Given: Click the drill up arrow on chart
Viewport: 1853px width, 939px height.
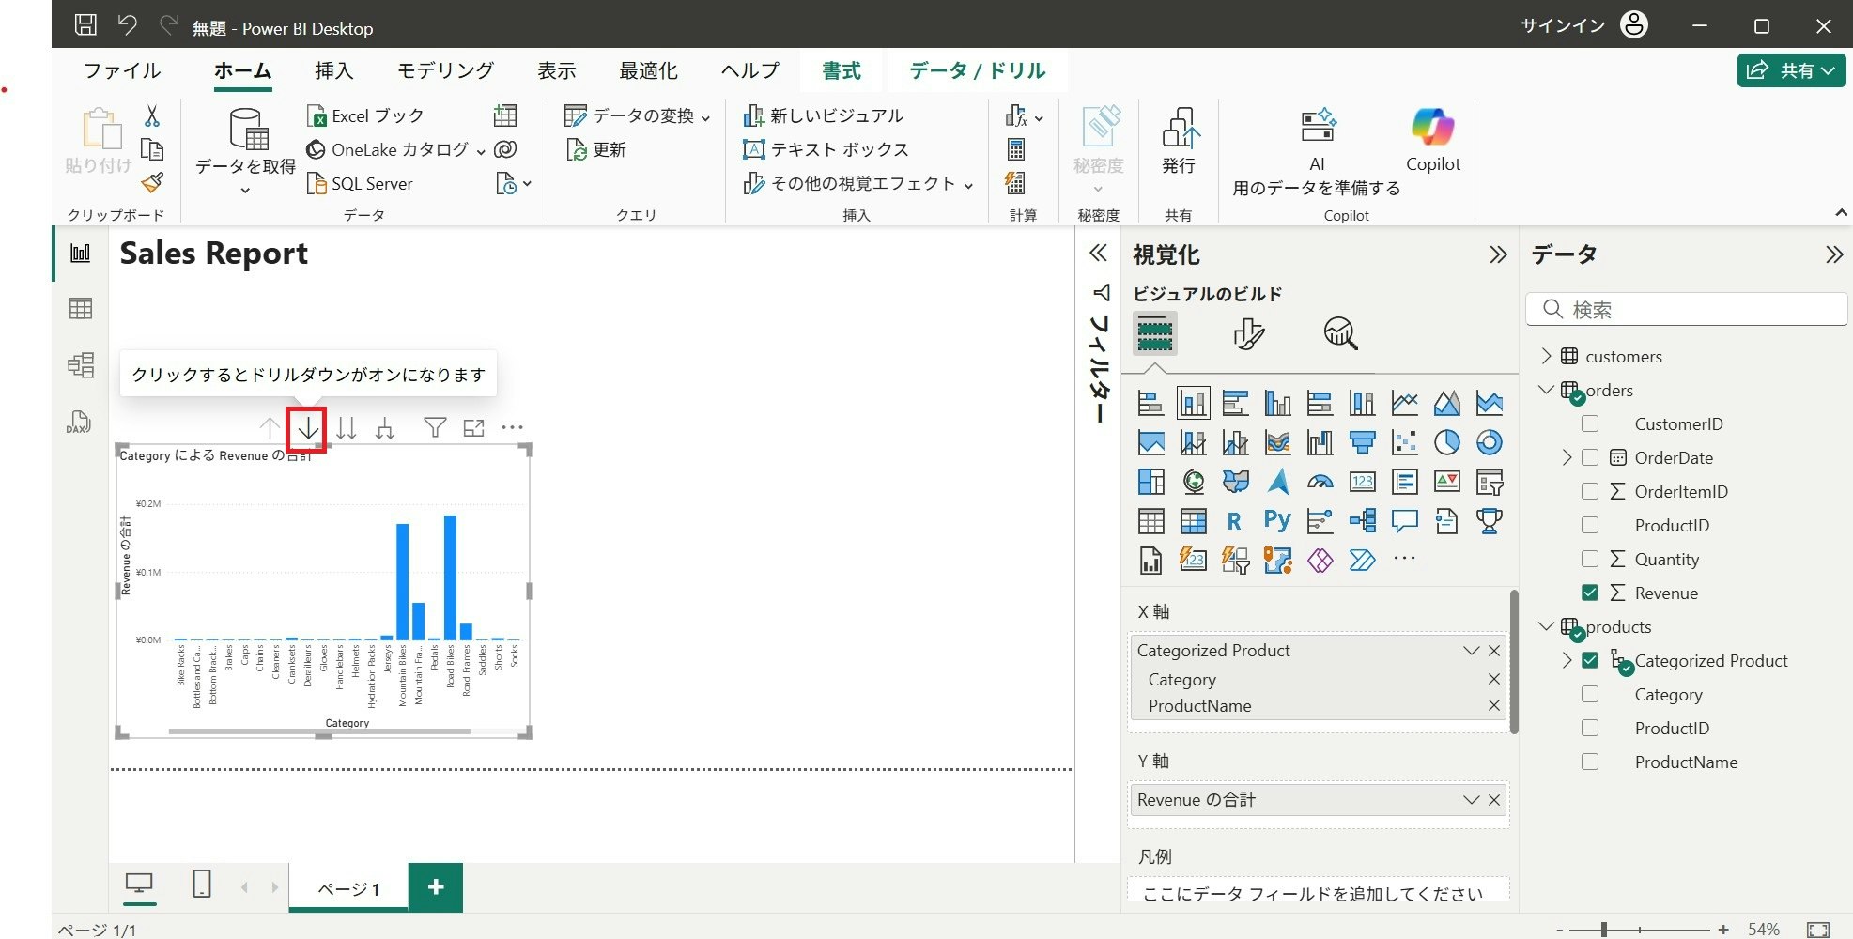Looking at the screenshot, I should [270, 428].
